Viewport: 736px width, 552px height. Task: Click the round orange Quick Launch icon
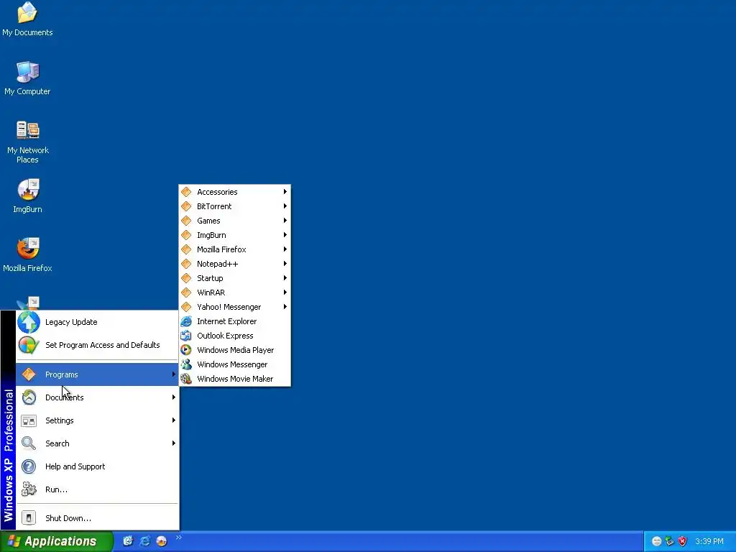(x=162, y=541)
